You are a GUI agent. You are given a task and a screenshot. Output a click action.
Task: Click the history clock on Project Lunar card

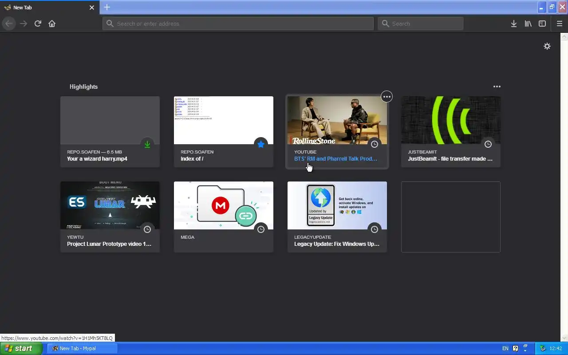[147, 229]
